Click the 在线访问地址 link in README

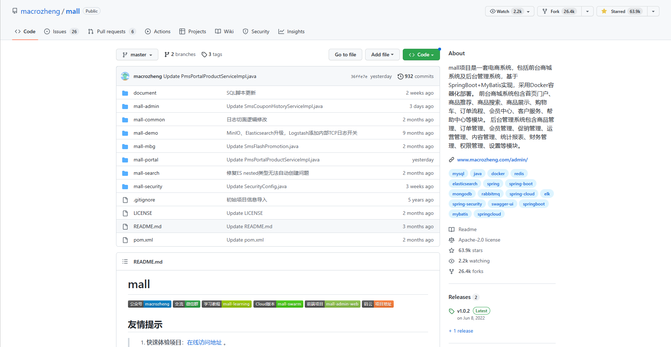[x=204, y=342]
